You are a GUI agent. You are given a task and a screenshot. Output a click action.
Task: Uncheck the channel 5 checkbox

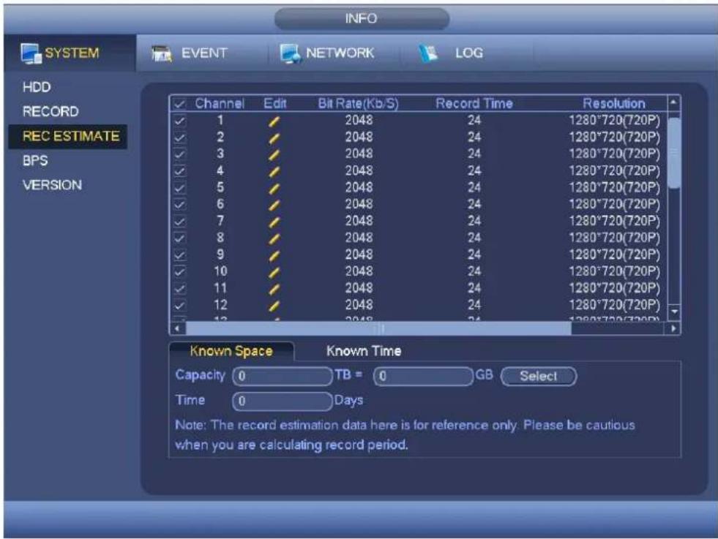179,188
